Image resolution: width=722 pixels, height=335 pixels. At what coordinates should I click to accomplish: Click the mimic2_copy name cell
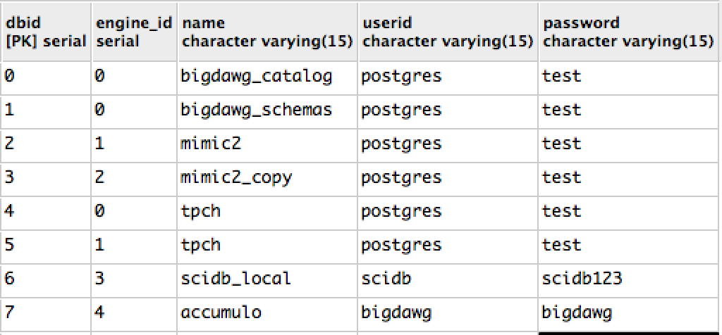click(236, 177)
